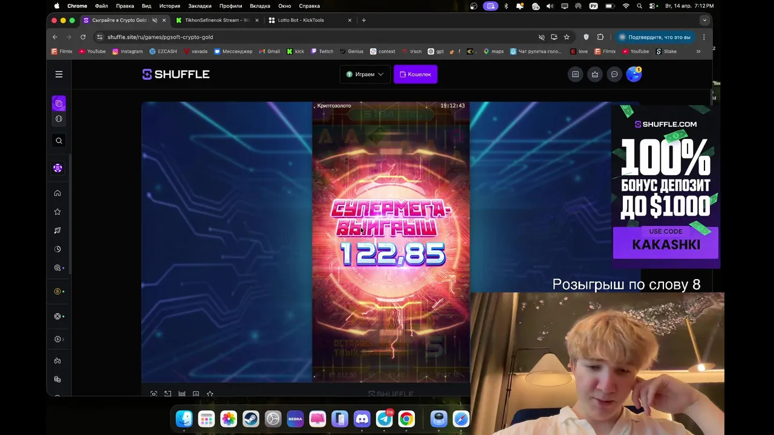This screenshot has height=435, width=774.
Task: Open the rewards crown icon in header
Action: [x=595, y=74]
